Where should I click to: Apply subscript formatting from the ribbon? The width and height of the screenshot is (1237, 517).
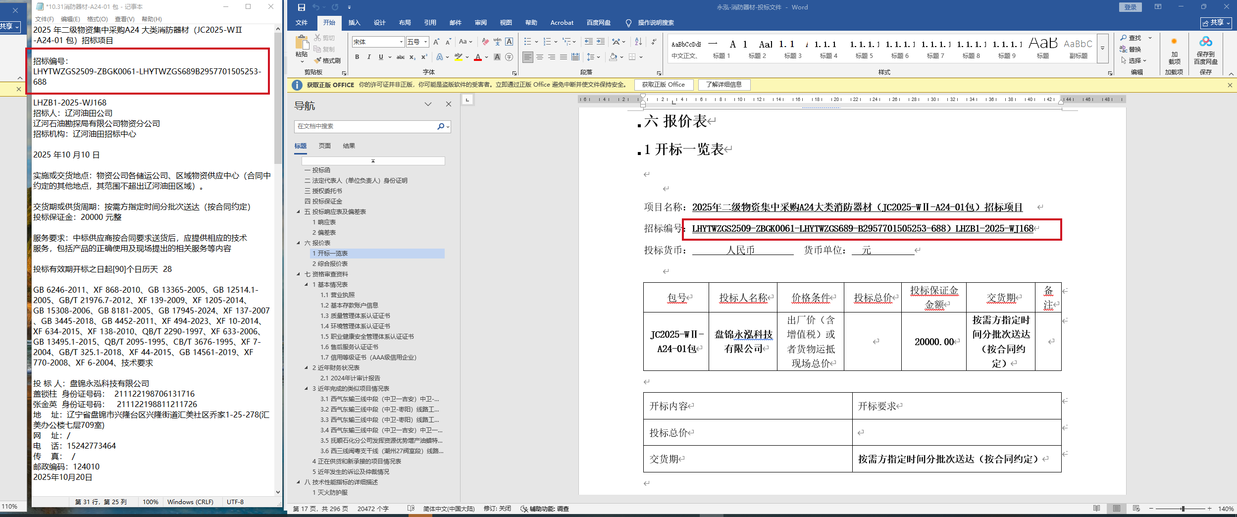click(412, 57)
